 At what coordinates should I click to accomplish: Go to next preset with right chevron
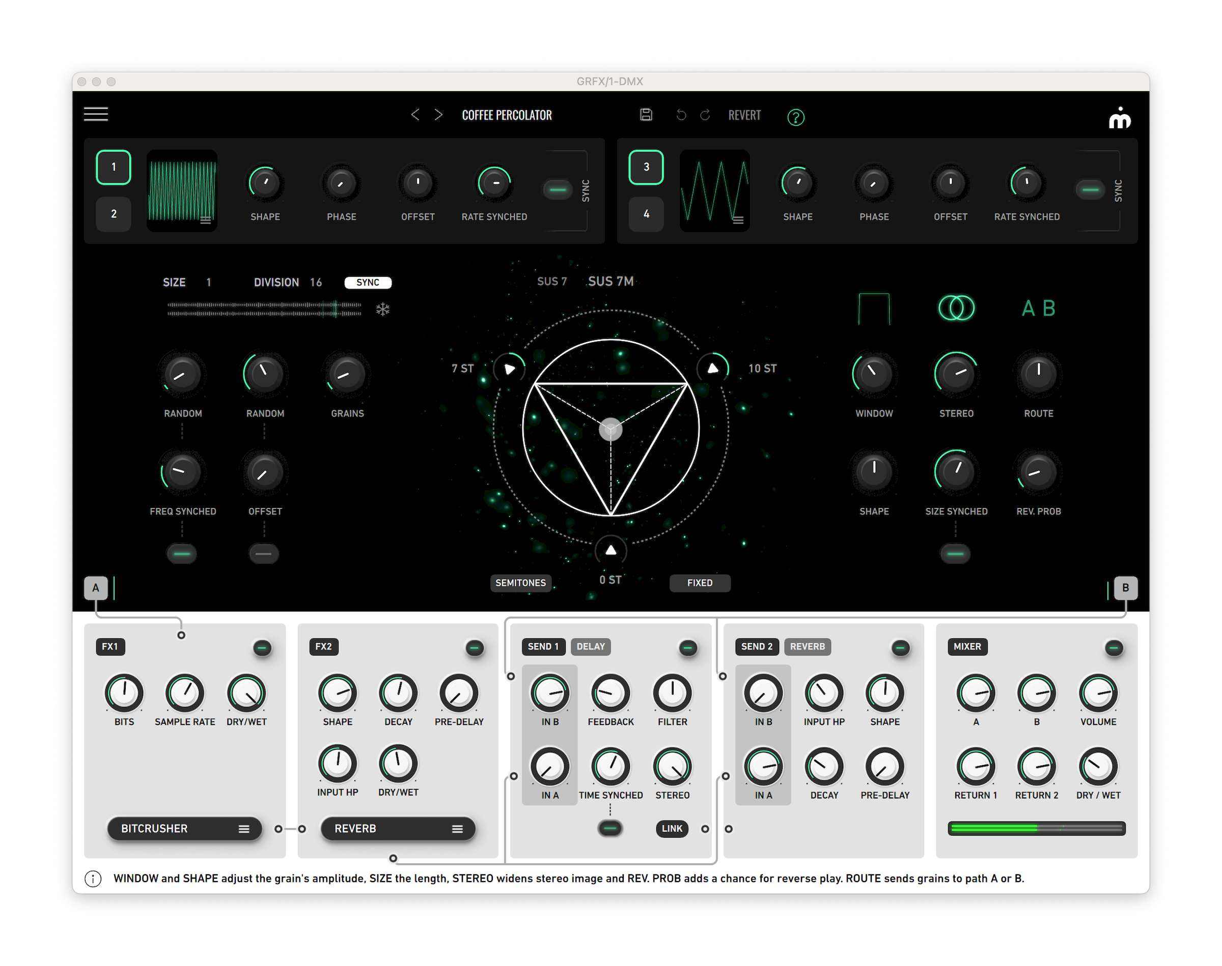coord(438,115)
